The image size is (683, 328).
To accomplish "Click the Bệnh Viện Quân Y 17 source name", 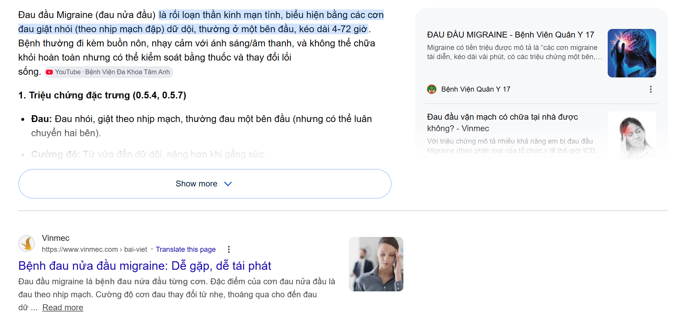I will 476,89.
